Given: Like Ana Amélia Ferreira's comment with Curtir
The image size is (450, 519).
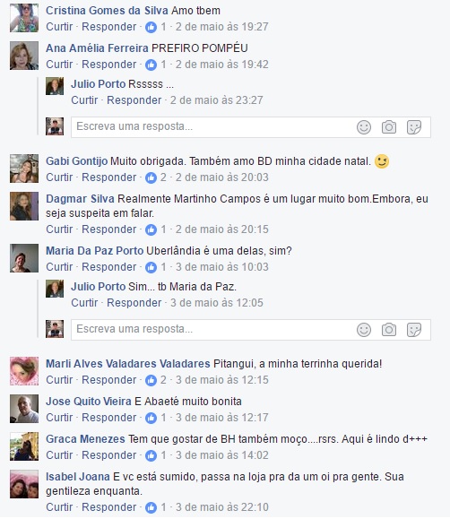Looking at the screenshot, I should (x=59, y=65).
